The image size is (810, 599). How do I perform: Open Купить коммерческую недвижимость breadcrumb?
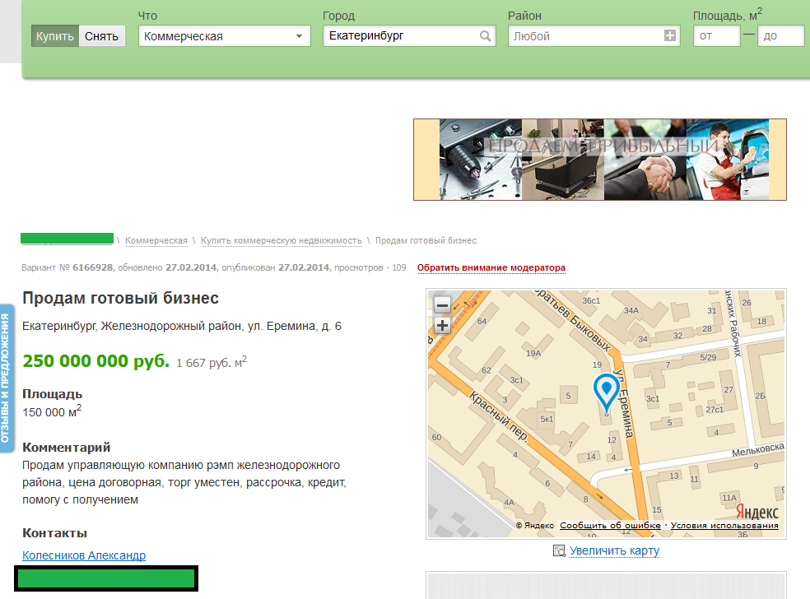(282, 240)
